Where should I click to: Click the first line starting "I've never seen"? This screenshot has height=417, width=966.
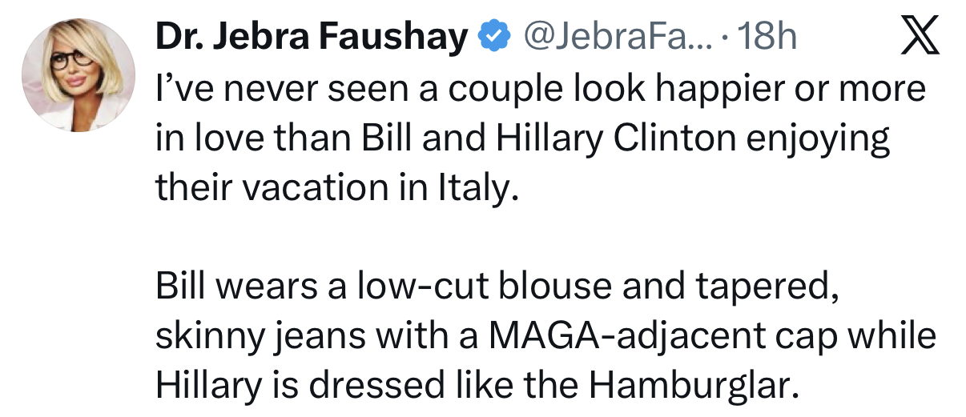click(x=541, y=90)
